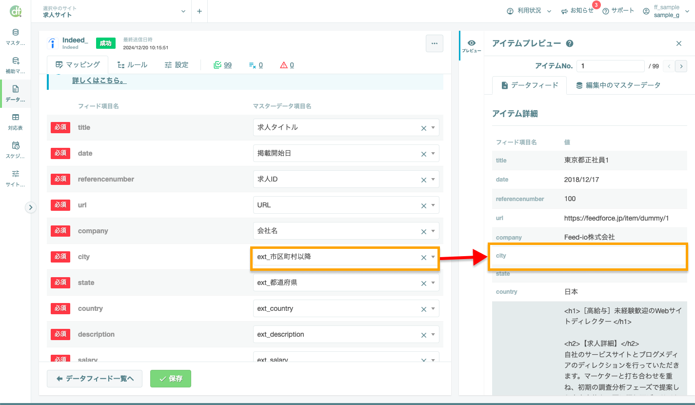
Task: Switch to the ルール tab
Action: (x=133, y=64)
